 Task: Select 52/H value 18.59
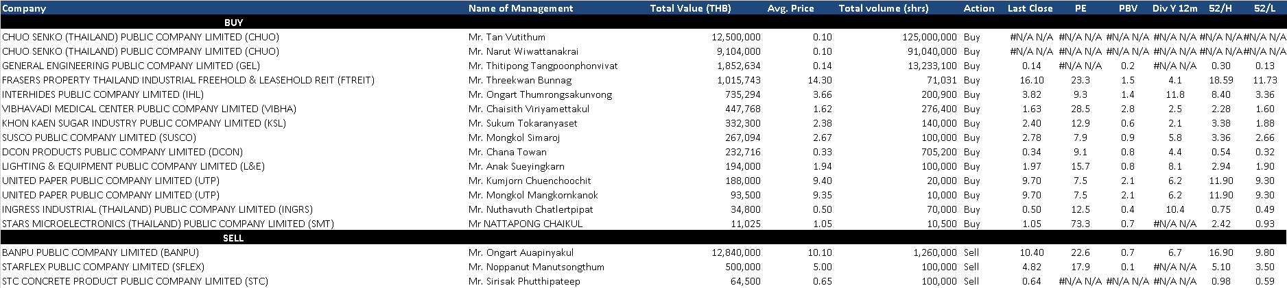1221,80
